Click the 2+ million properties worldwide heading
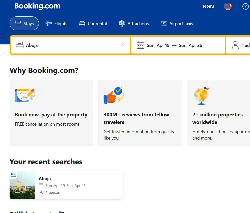The width and height of the screenshot is (250, 213). 217,118
